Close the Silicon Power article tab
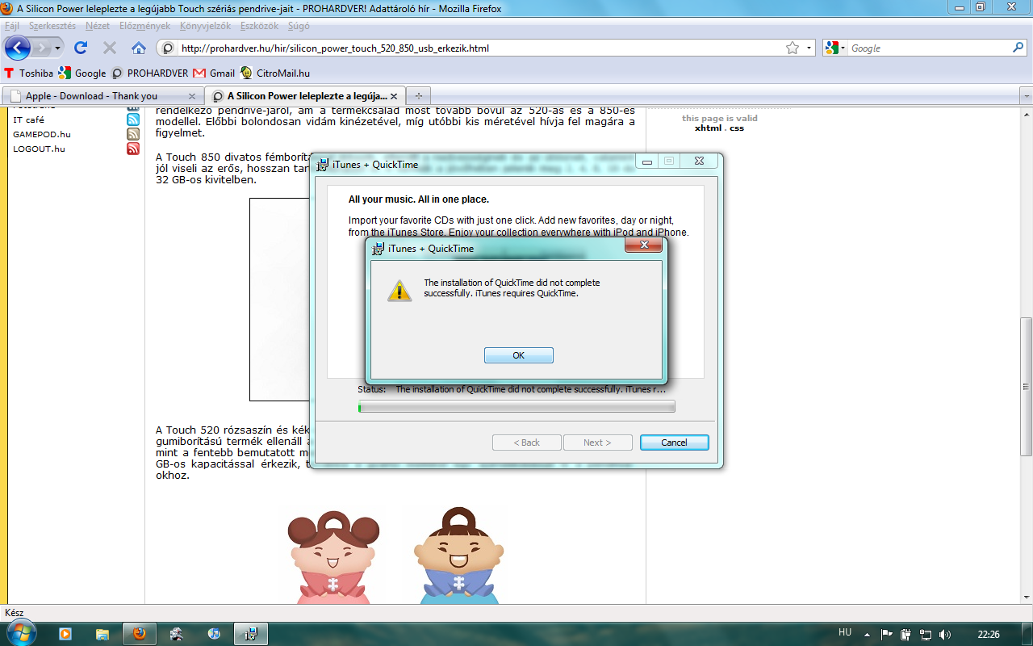This screenshot has height=646, width=1033. pyautogui.click(x=395, y=96)
